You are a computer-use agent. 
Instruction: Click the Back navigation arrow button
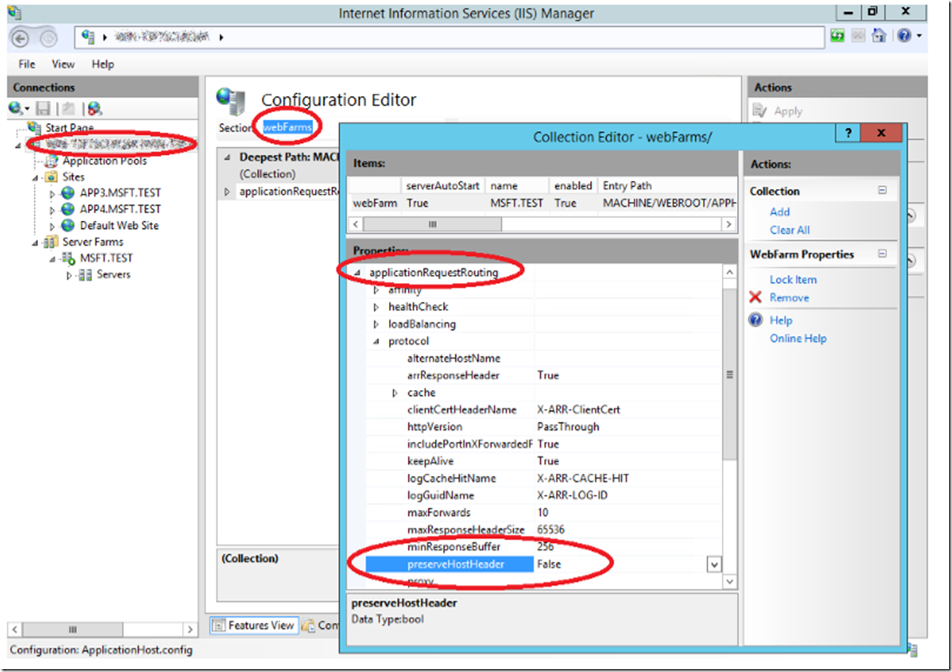coord(20,38)
